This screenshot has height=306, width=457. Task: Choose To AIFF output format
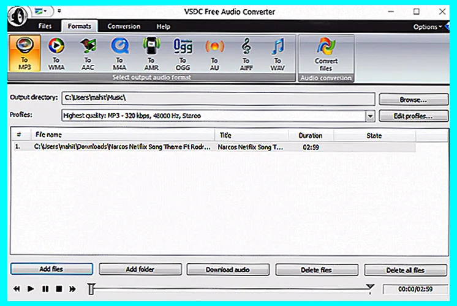pyautogui.click(x=246, y=54)
